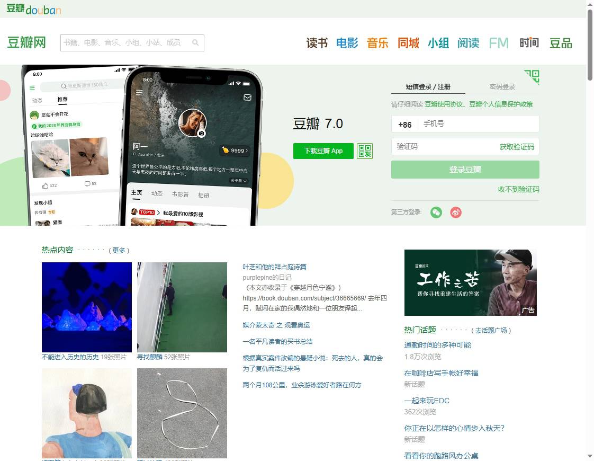The image size is (594, 461).
Task: Open the watercolor portrait album thumbnail
Action: click(87, 413)
